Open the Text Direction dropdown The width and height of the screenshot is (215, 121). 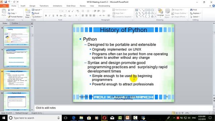(x=120, y=10)
